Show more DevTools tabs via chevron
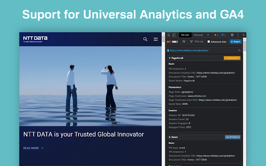The height and width of the screenshot is (166, 266). coord(208,35)
